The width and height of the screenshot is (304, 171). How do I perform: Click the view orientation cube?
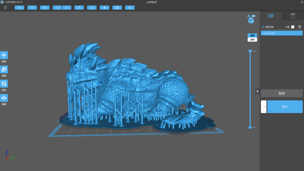tap(251, 21)
